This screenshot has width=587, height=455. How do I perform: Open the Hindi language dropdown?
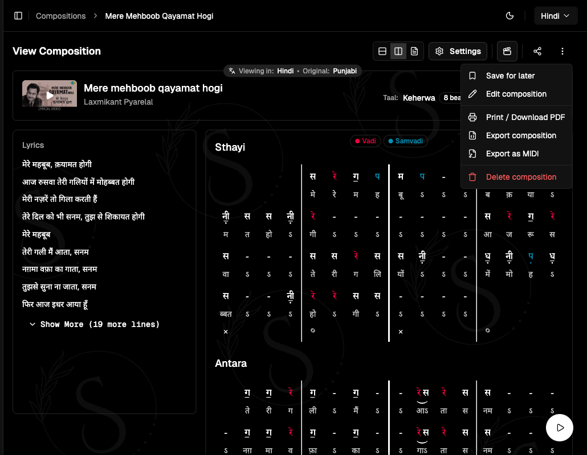tap(556, 15)
